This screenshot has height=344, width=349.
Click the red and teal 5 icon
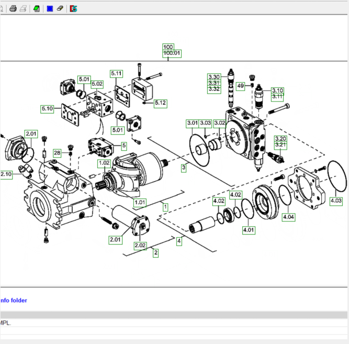[x=74, y=8]
